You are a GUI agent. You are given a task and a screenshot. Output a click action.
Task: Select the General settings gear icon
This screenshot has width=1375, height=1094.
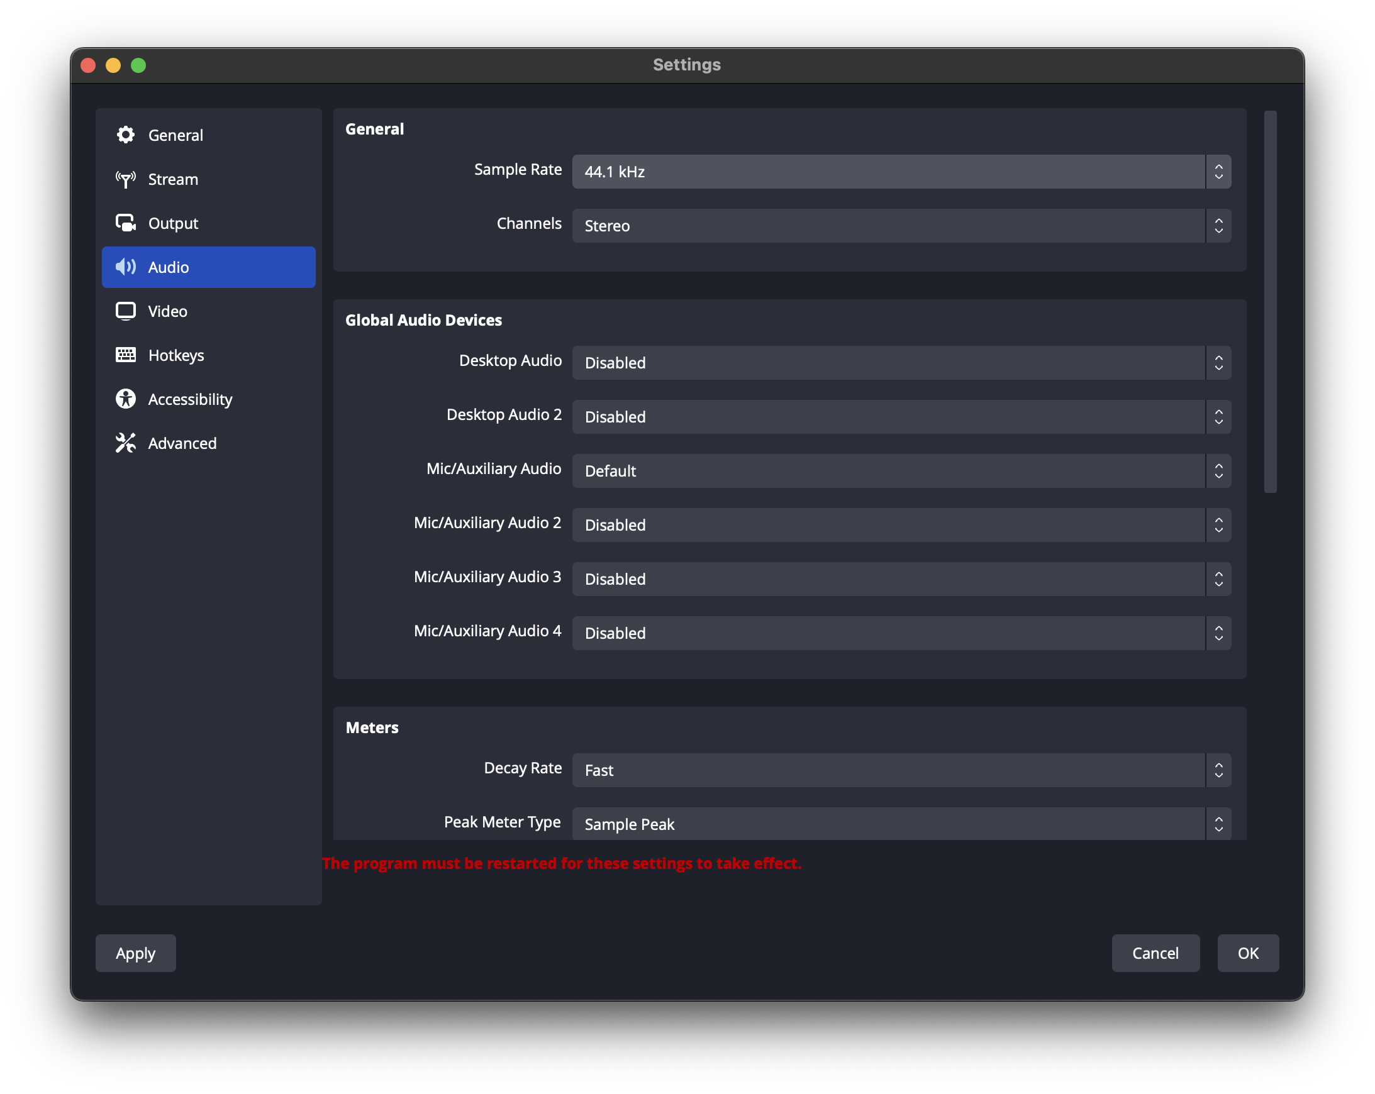(126, 135)
